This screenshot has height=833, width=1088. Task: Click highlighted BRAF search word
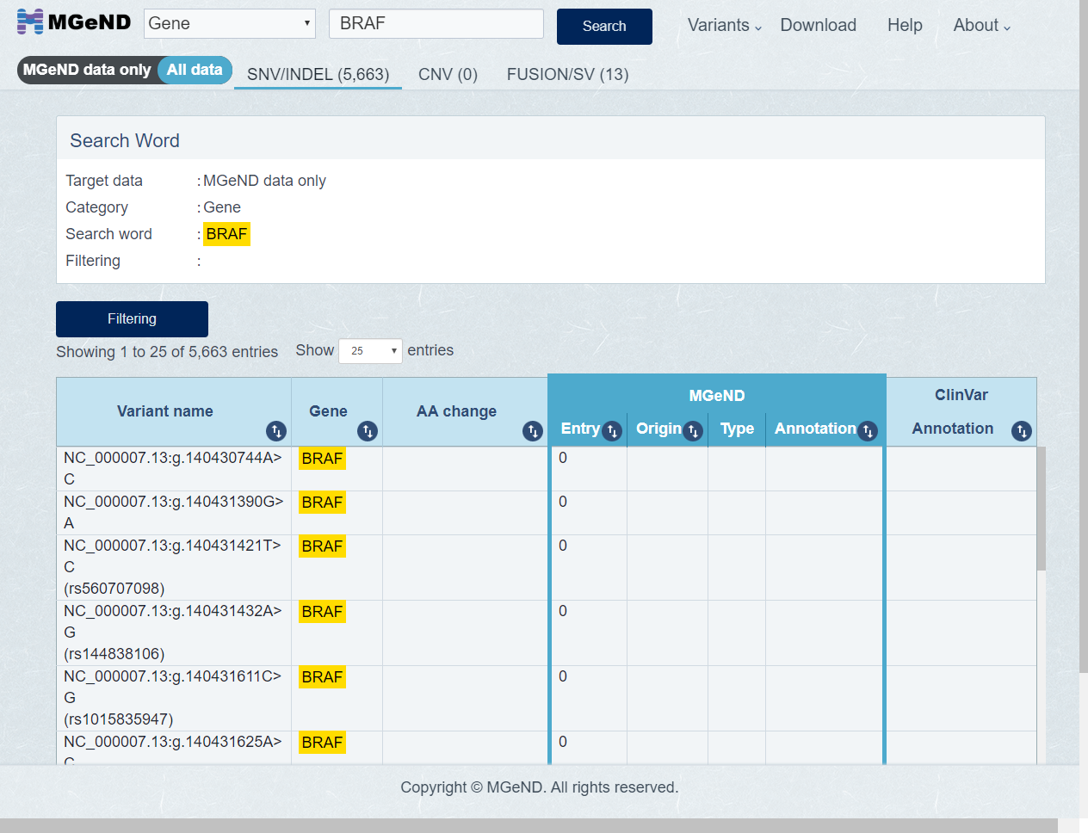[x=226, y=234]
